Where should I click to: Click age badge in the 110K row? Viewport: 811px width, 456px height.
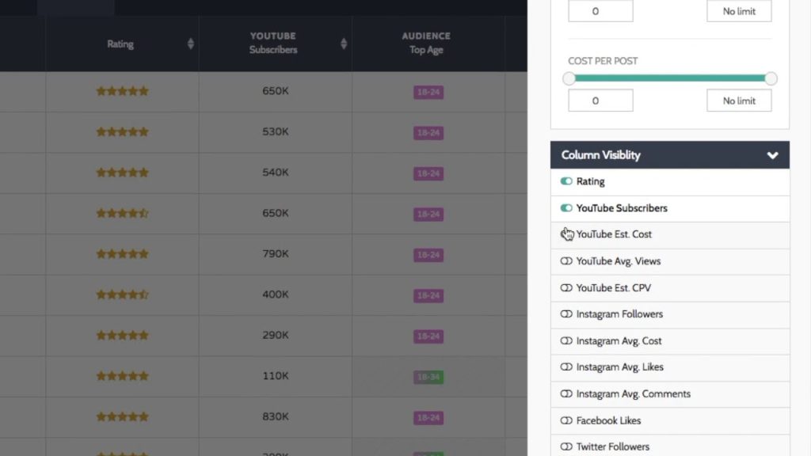(x=428, y=378)
